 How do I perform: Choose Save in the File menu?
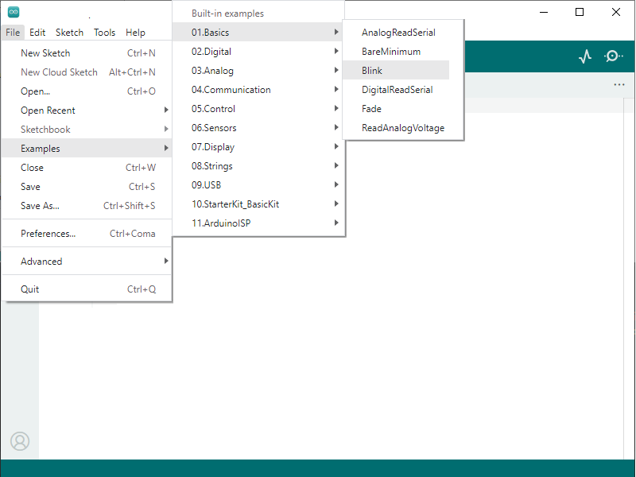87,187
